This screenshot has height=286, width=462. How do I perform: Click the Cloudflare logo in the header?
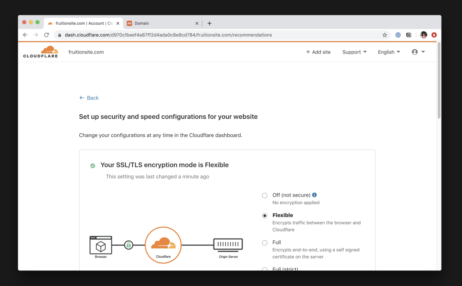click(41, 52)
